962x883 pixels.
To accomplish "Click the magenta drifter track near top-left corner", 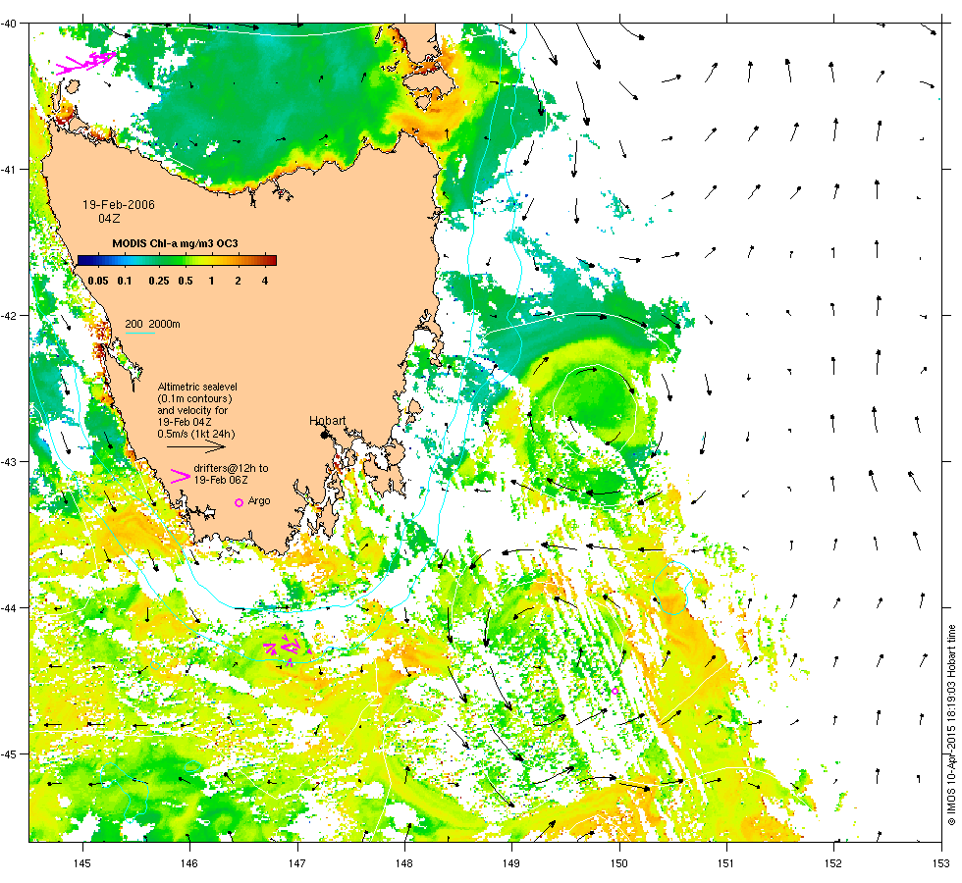I will [x=86, y=63].
